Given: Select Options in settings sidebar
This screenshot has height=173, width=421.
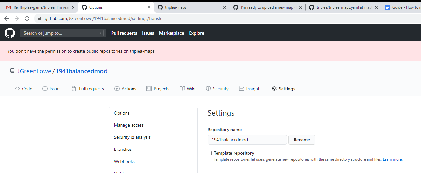Looking at the screenshot, I should click(153, 113).
